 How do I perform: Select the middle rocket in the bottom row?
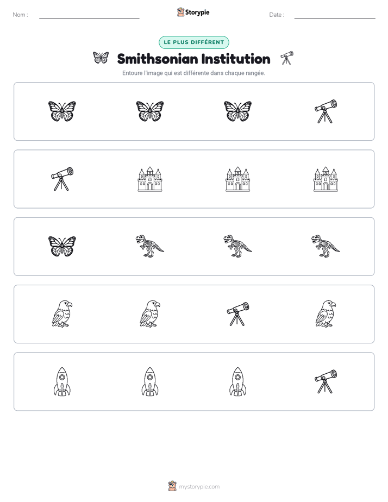point(150,381)
